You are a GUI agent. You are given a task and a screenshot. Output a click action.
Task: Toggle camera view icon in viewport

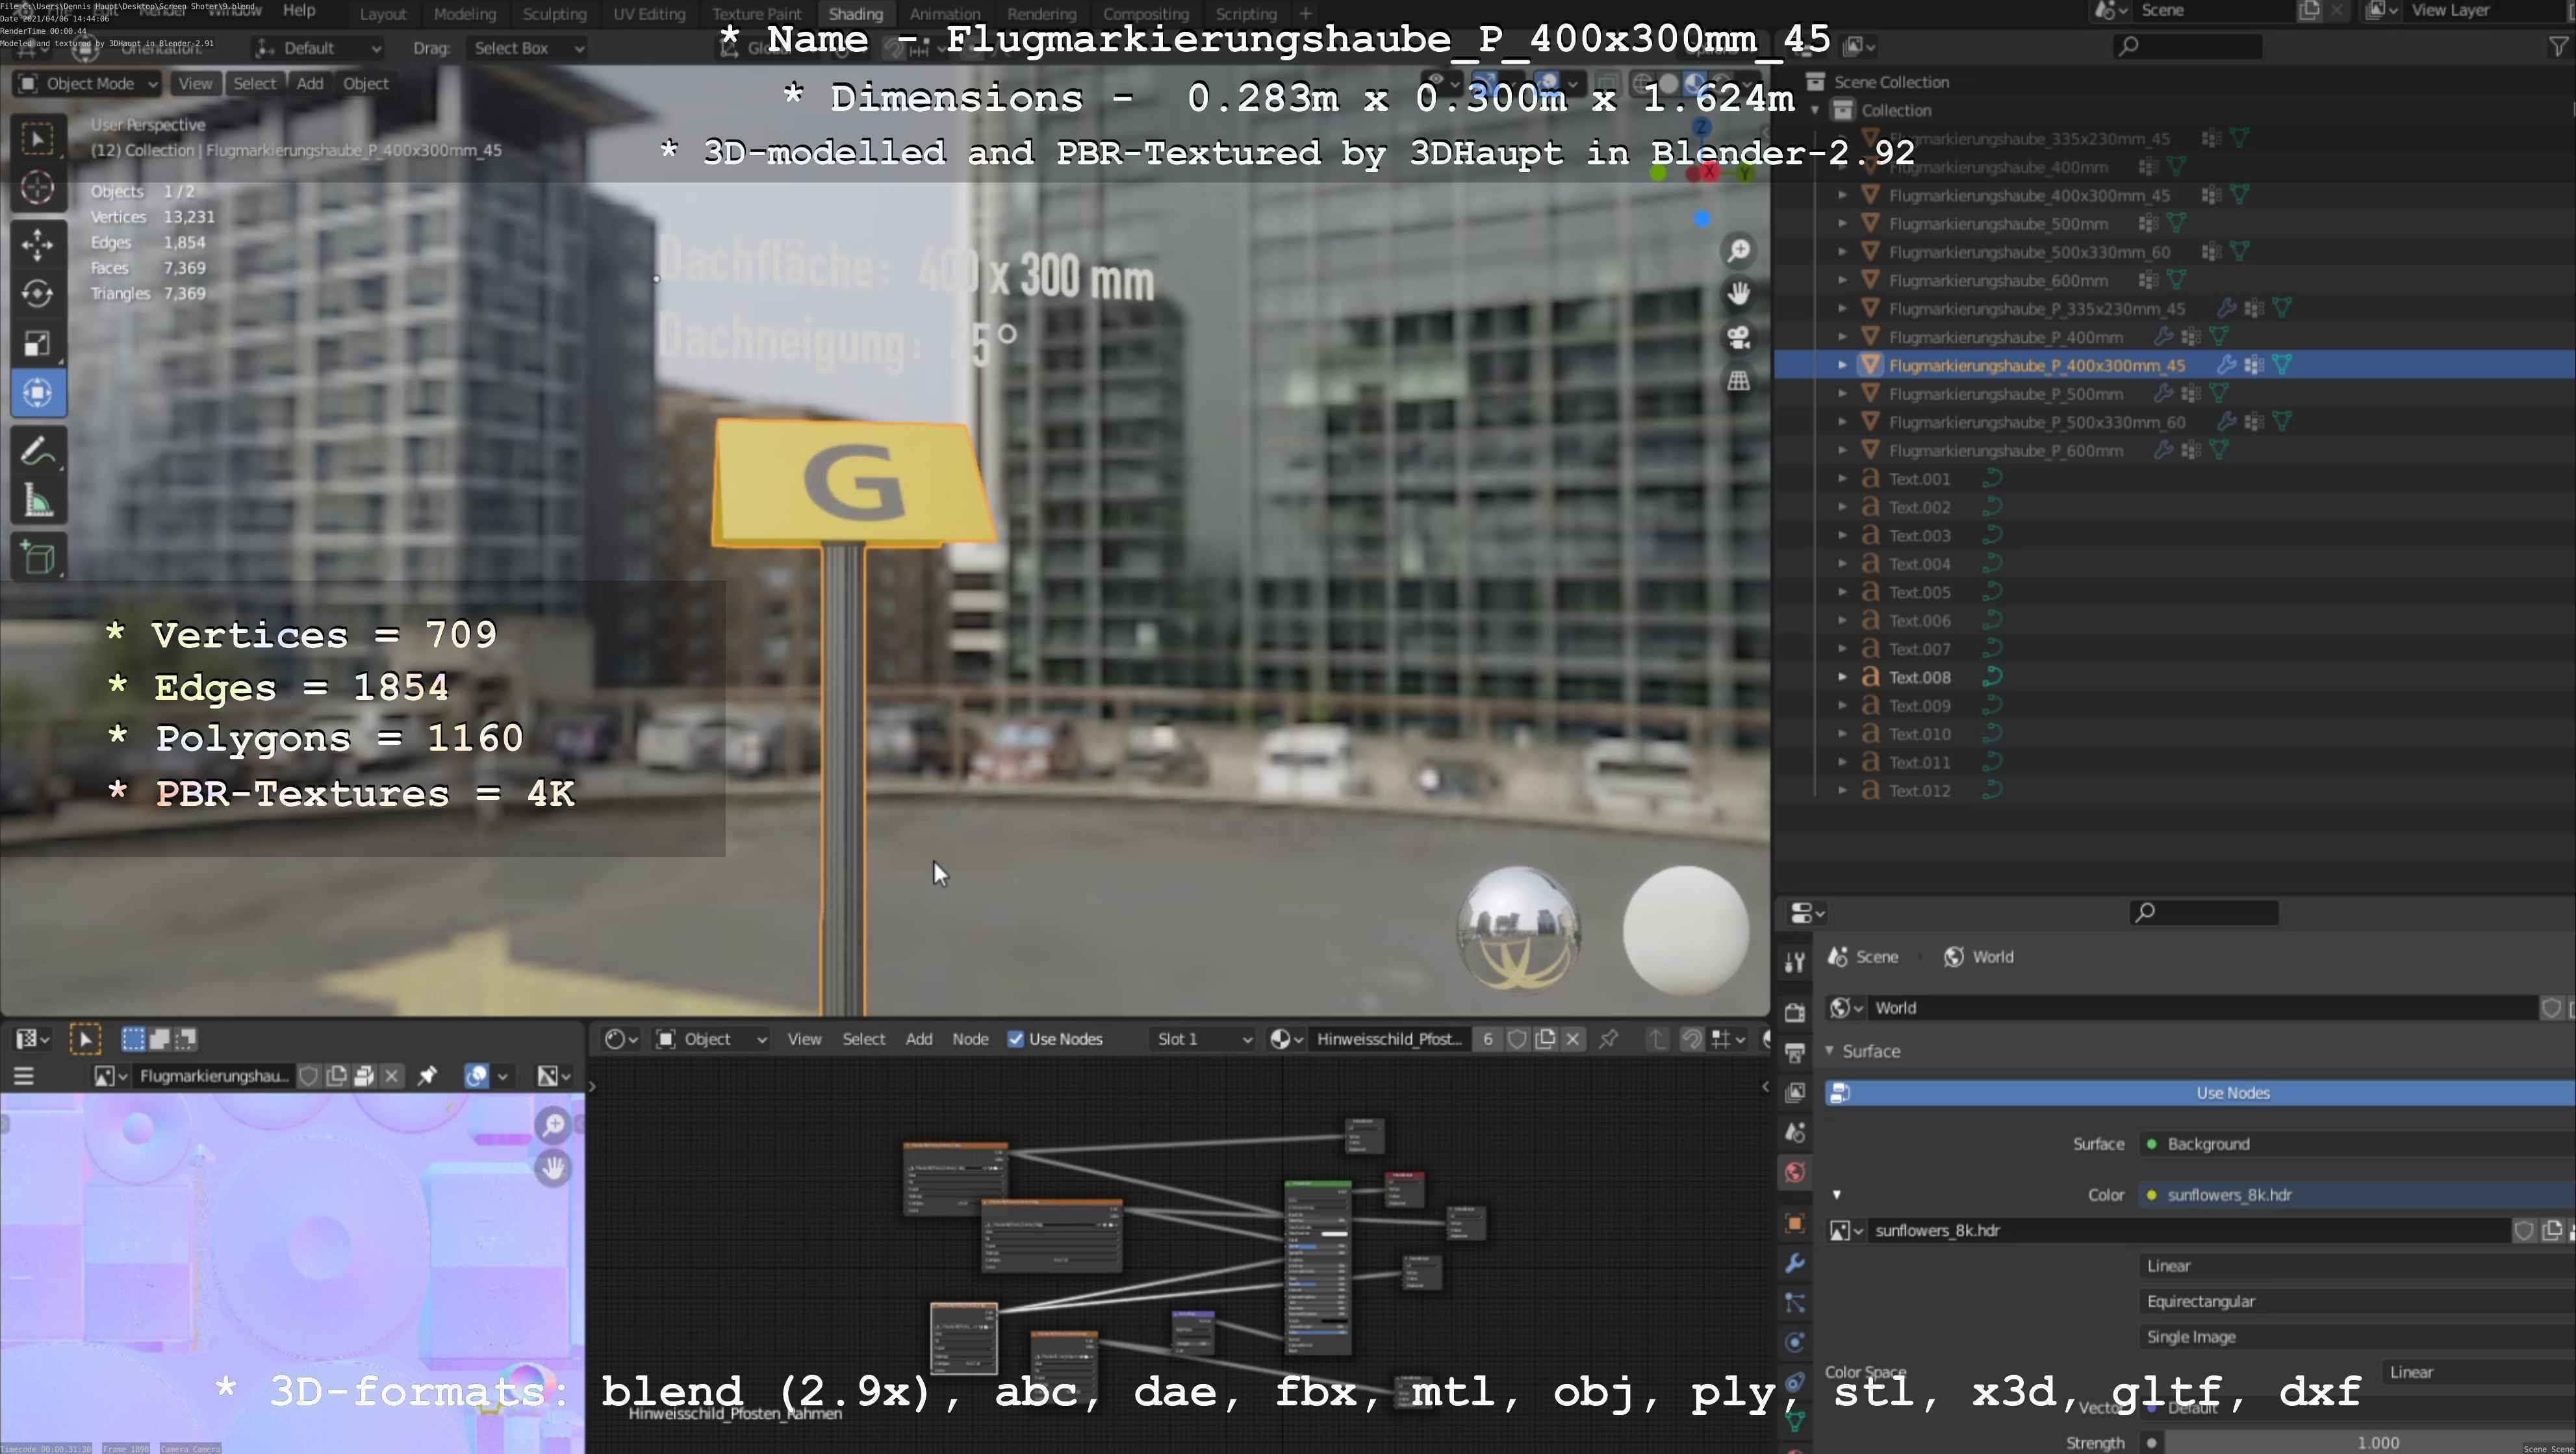tap(1739, 338)
